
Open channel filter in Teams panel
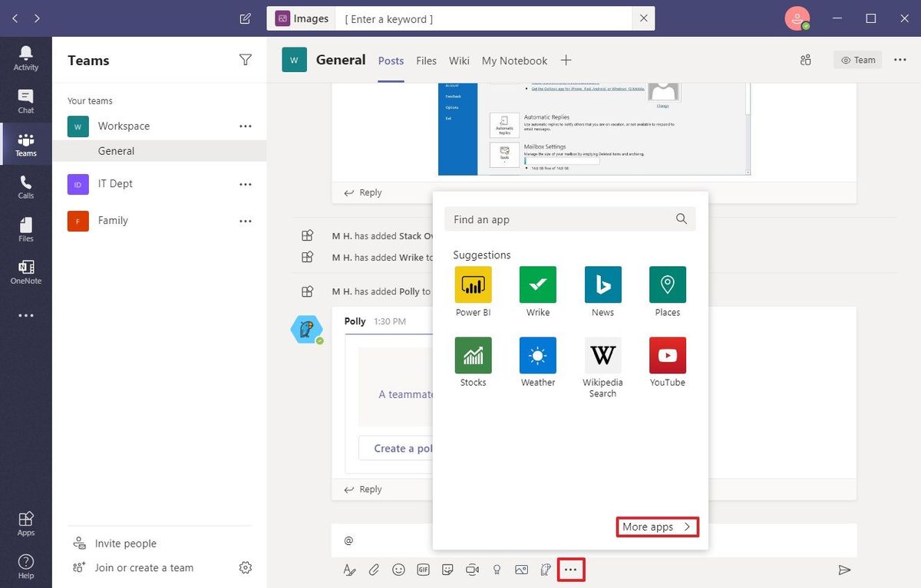tap(245, 60)
